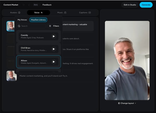Viewport: 156px width, 113px height.
Task: Select the last scene's avatar thumbnail
Action: 11,76
